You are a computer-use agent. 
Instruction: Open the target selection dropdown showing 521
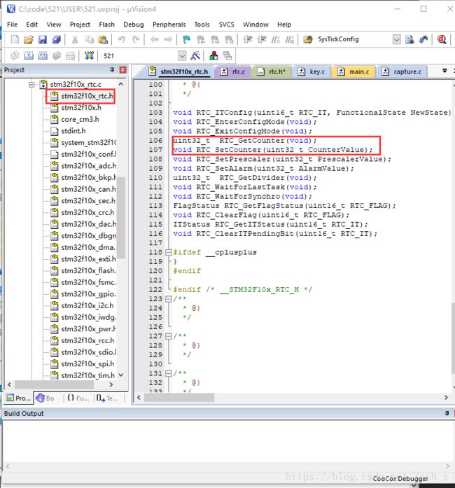[x=183, y=56]
